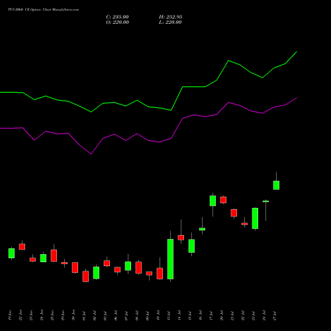The height and width of the screenshot is (331, 331).
Task: Click the red candle above 01 Jul
Action: (x=85, y=276)
